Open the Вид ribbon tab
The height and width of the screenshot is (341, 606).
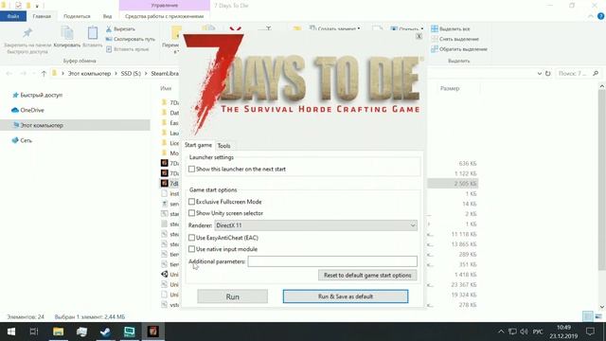[x=107, y=16]
